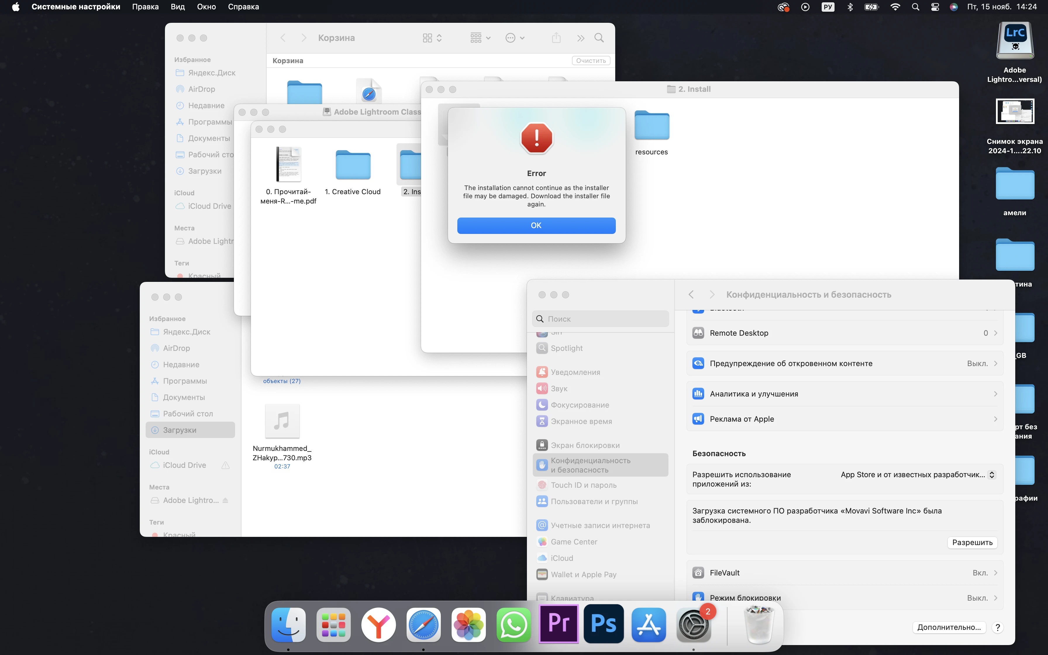Open Safari from the Dock
The width and height of the screenshot is (1048, 655).
point(423,625)
